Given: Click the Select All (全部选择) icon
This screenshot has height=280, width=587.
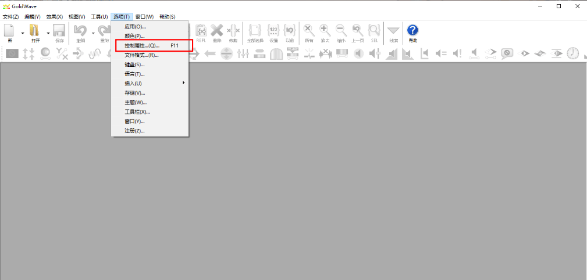Looking at the screenshot, I should click(255, 30).
